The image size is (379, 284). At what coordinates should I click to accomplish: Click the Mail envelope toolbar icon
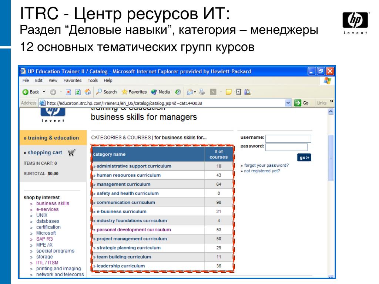pos(190,92)
